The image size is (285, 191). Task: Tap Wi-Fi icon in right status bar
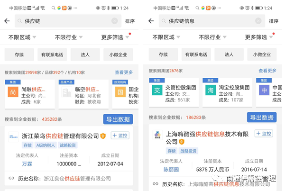187,8
